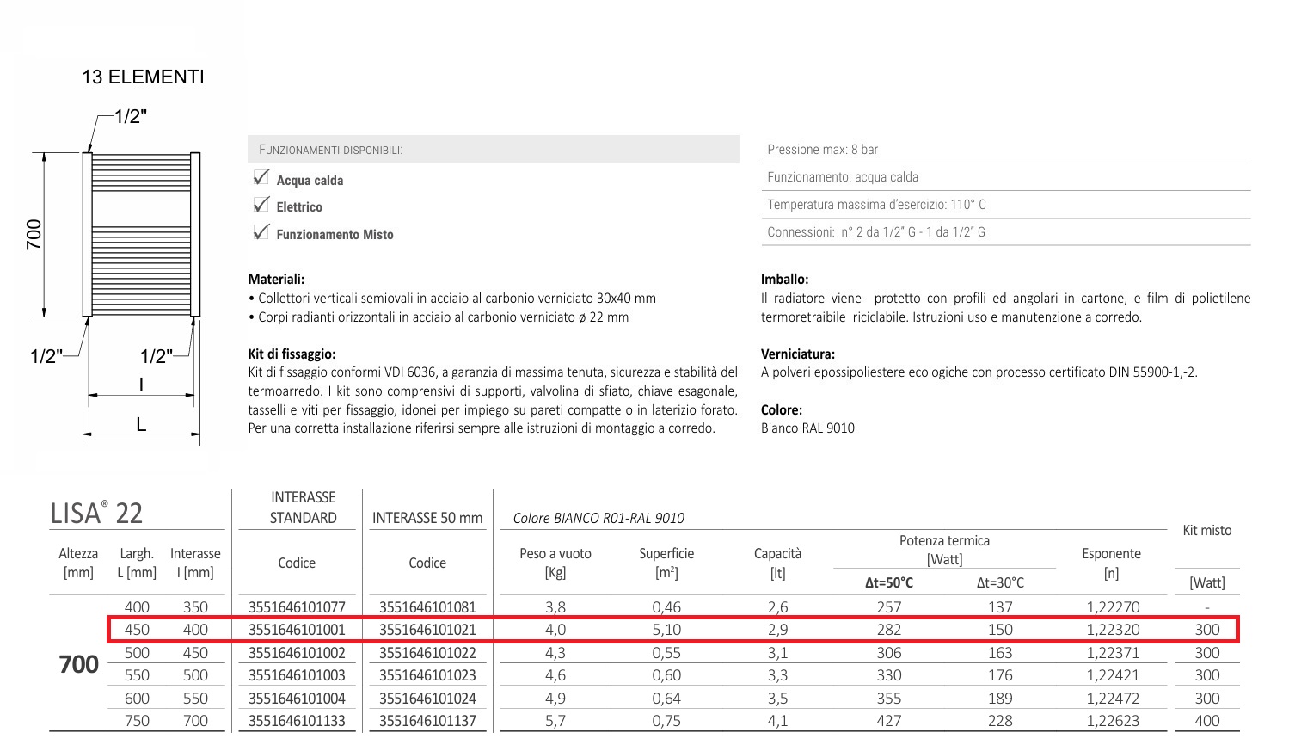The image size is (1289, 751).
Task: Click the Funzionamenti disponibili header bar
Action: 493,149
